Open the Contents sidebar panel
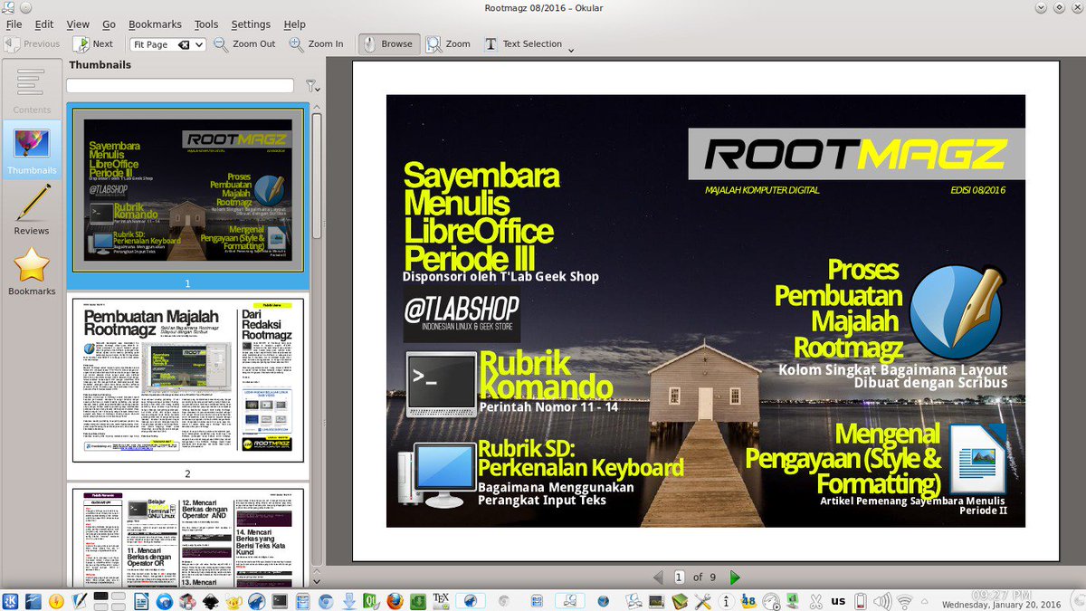Viewport: 1086px width, 611px height. pyautogui.click(x=32, y=91)
